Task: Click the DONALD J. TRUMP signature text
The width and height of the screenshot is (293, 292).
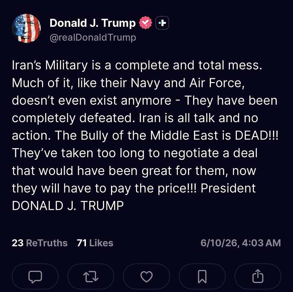Action: tap(68, 206)
